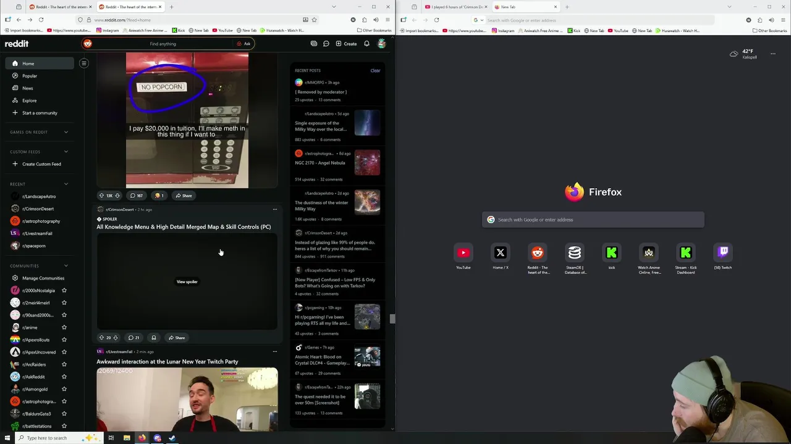Screen dimensions: 791x444
Task: List all tabs in left Firefox
Action: tap(334, 7)
